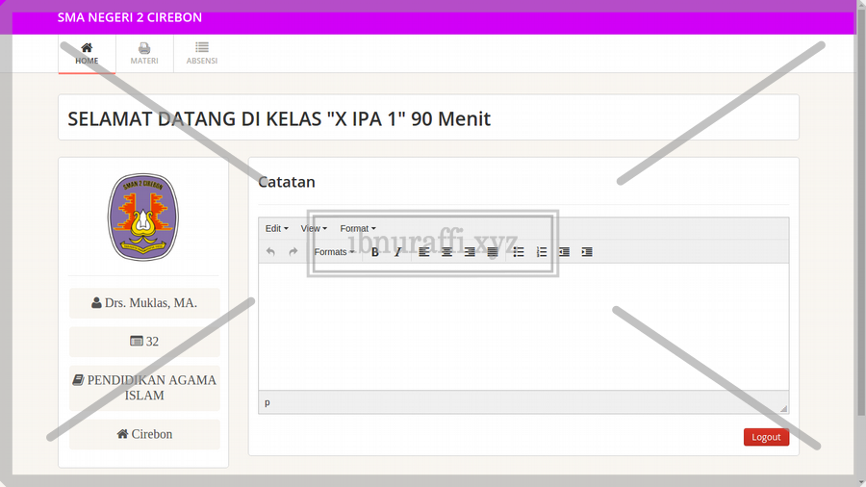This screenshot has height=487, width=866.
Task: Expand the View menu in editor
Action: [314, 228]
